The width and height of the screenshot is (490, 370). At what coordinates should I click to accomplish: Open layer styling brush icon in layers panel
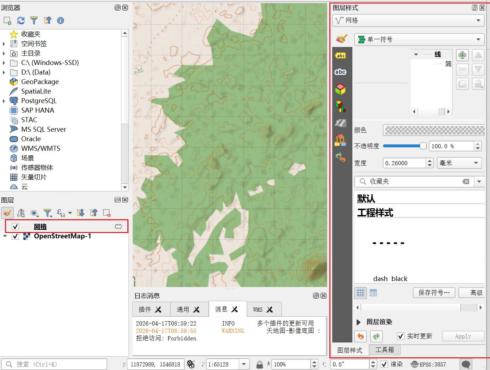click(x=7, y=213)
